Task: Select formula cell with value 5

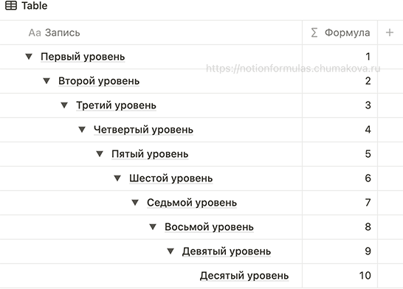Action: point(340,154)
